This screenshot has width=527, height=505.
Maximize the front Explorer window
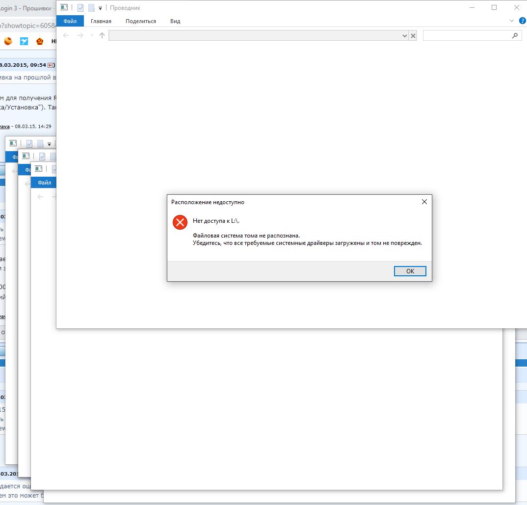click(494, 7)
